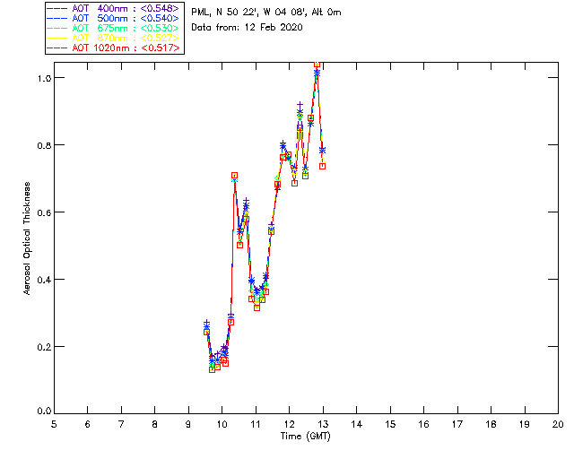Click the red square marker near 0.7 at 10.4h
Viewport: 574px width, 459px height.
[234, 176]
